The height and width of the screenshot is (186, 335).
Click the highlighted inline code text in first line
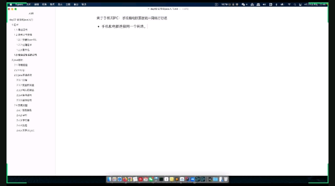[x=145, y=18]
